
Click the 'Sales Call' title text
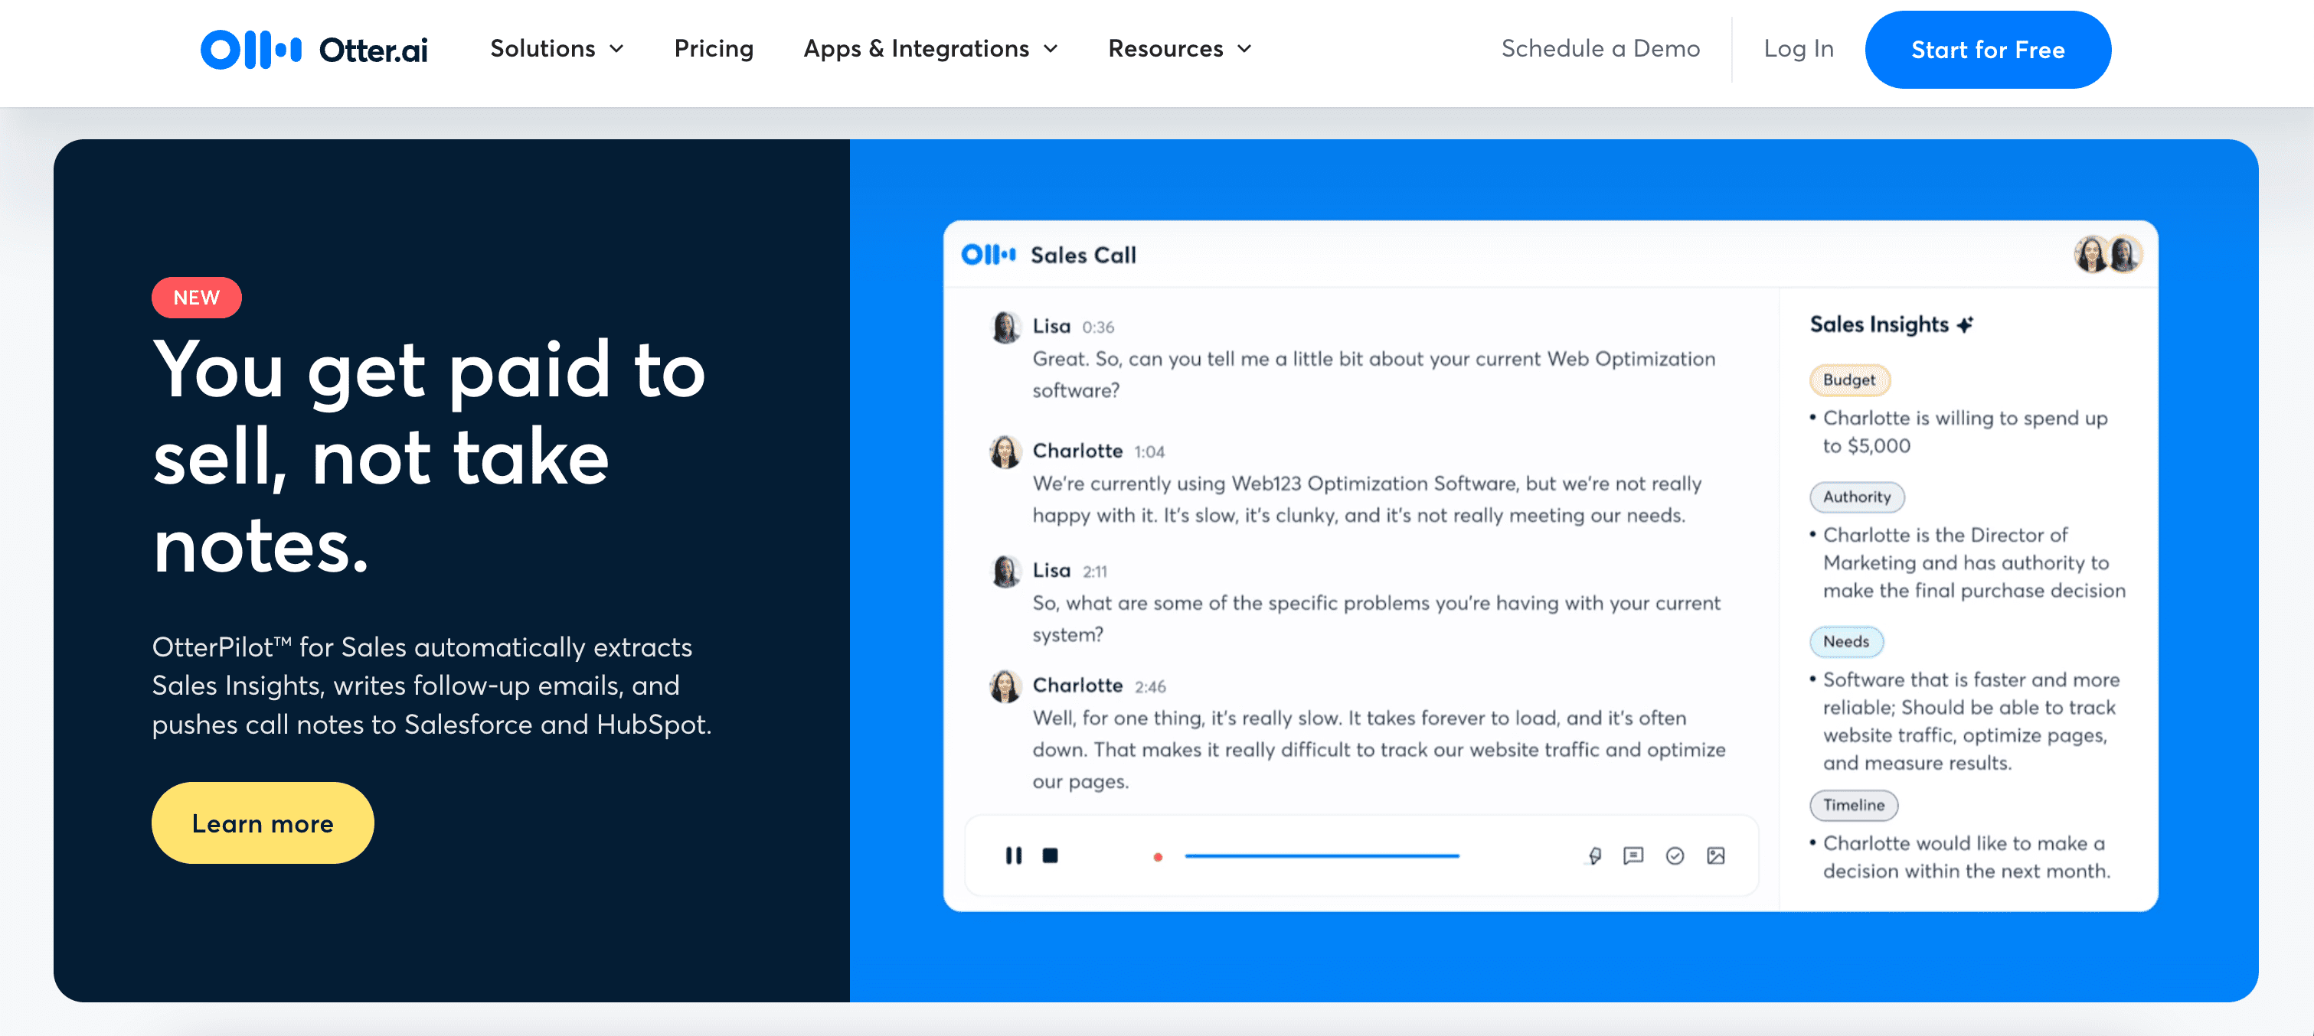coord(1083,255)
